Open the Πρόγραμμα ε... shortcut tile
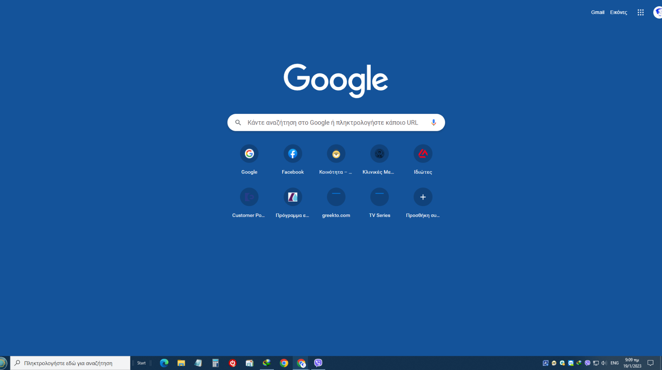Screen dimensions: 662x370 pyautogui.click(x=293, y=204)
